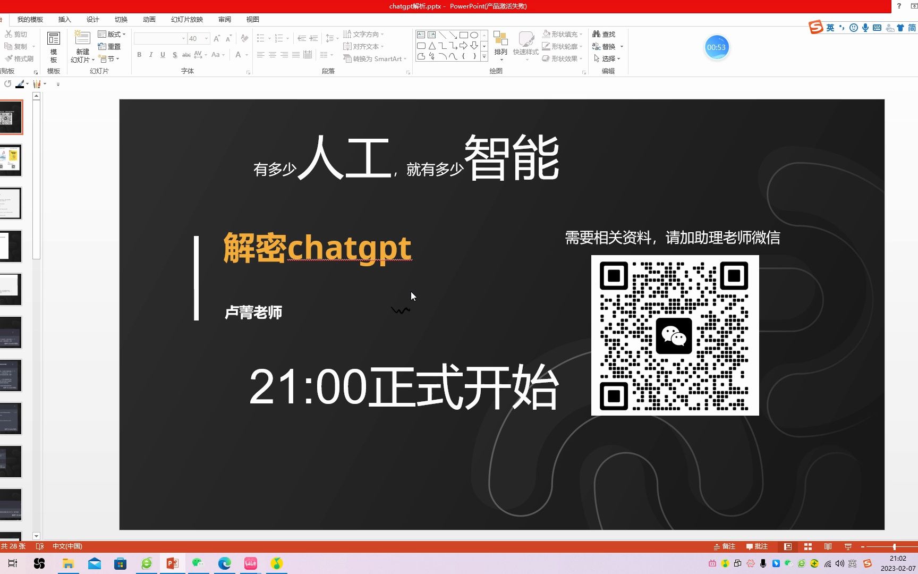Toggle Underline formatting
Screen dimensions: 918x574
(x=163, y=55)
